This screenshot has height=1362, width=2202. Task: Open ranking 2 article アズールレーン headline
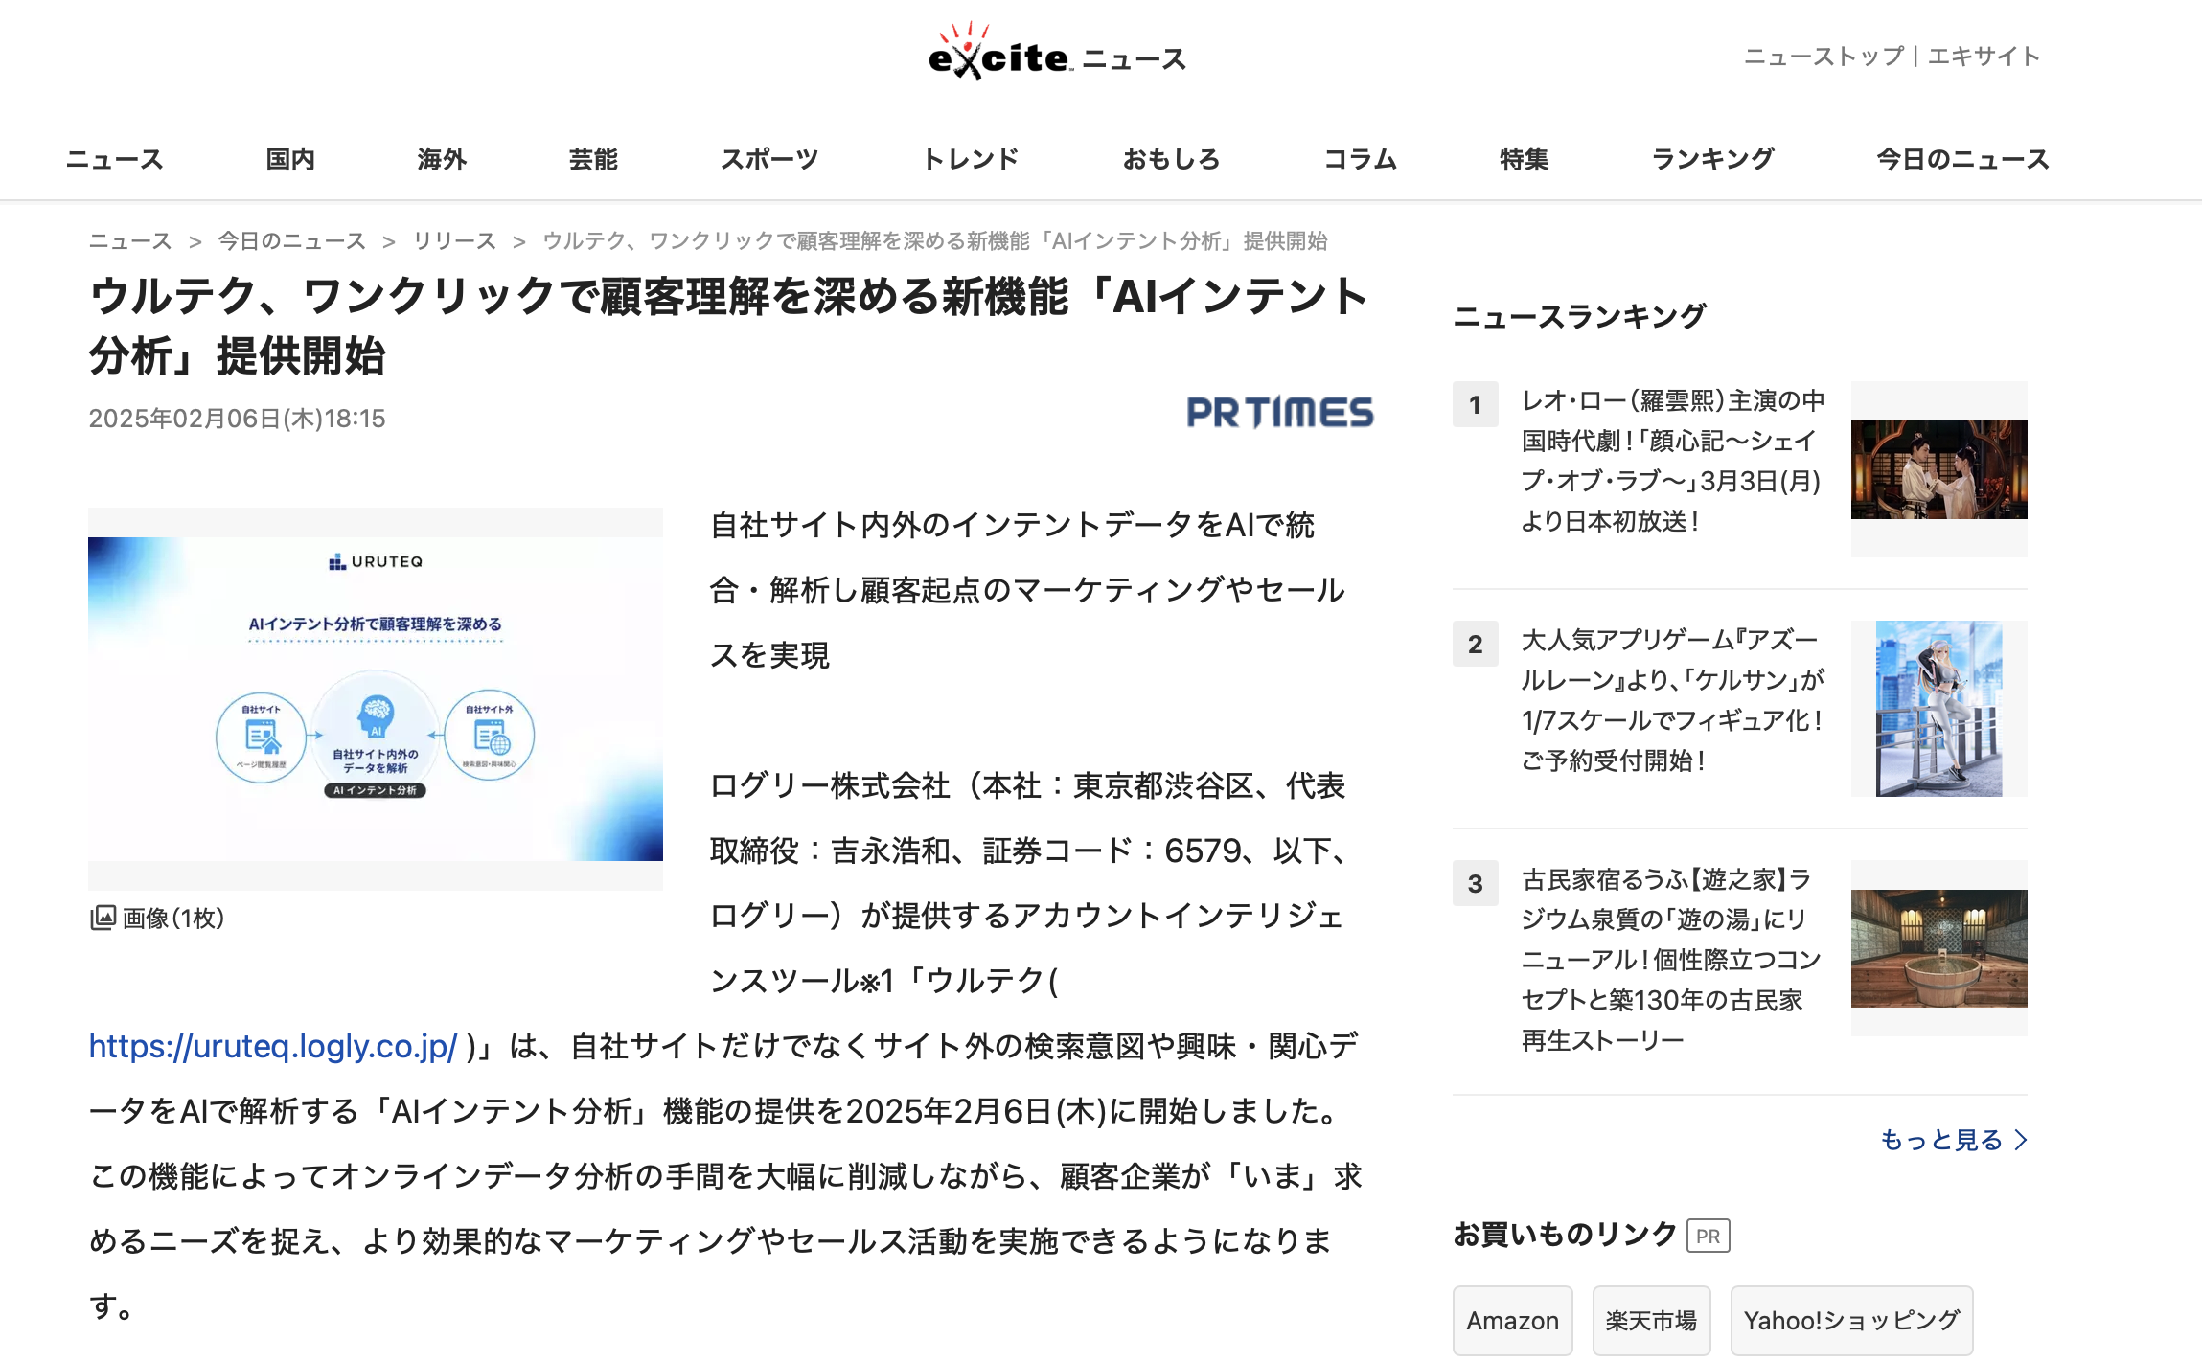coord(1673,700)
